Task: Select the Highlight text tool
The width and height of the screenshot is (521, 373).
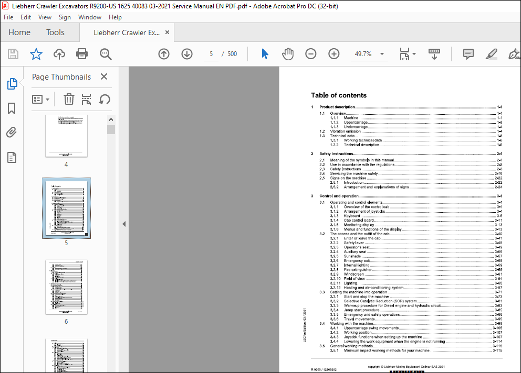Action: click(492, 54)
